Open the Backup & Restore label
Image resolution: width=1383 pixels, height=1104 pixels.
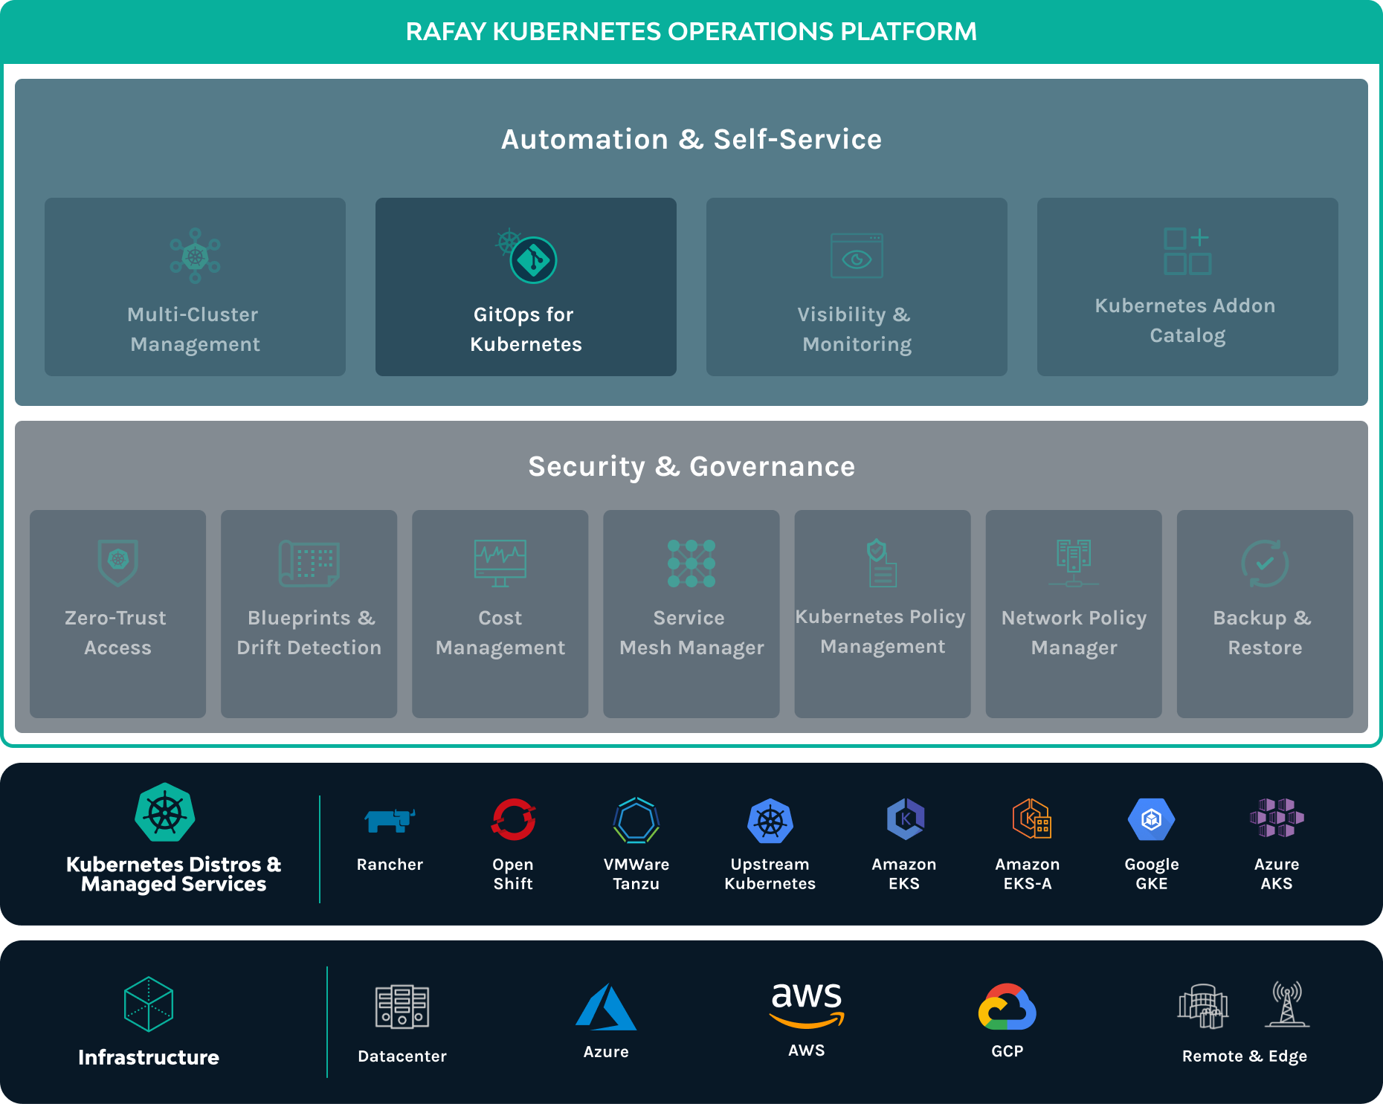point(1263,633)
